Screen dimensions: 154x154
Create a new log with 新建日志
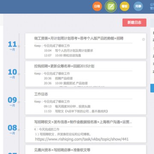point(134,23)
